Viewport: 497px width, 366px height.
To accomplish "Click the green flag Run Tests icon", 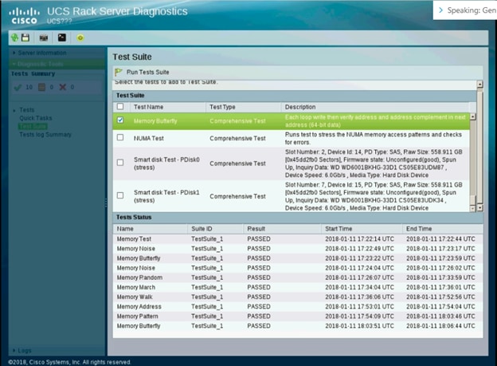I will pos(119,73).
